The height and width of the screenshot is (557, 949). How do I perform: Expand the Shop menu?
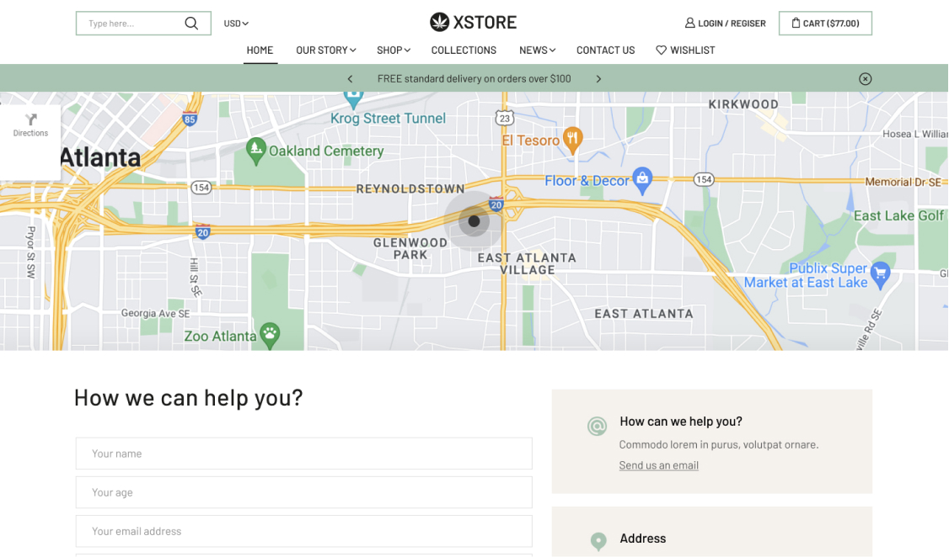point(393,50)
